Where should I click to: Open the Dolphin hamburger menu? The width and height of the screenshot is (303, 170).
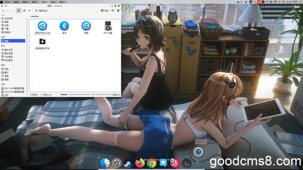point(118,10)
